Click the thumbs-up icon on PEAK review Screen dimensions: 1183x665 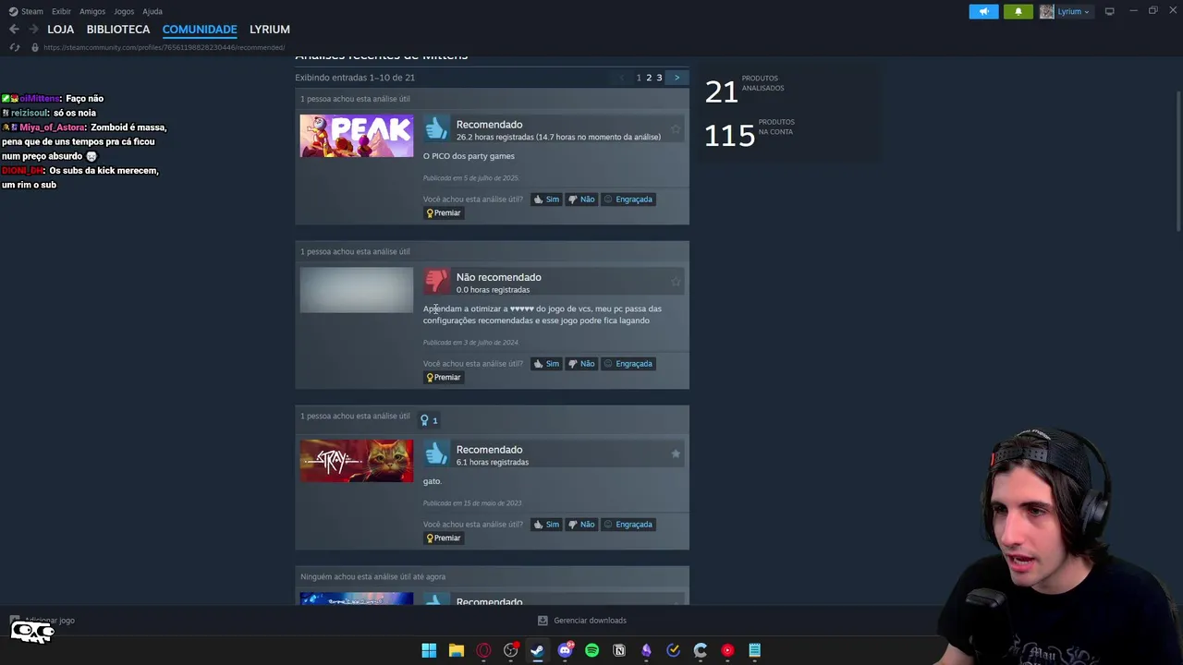(436, 128)
